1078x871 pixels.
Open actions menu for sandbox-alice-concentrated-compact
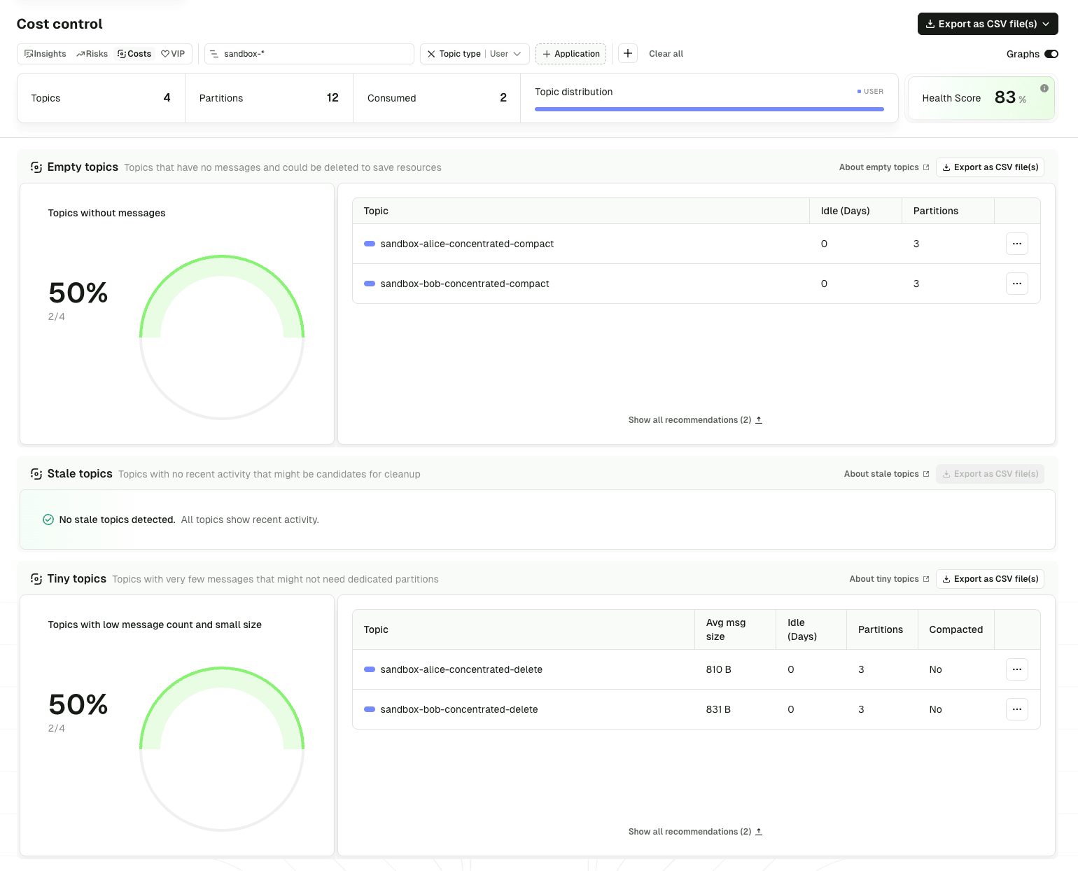tap(1016, 244)
